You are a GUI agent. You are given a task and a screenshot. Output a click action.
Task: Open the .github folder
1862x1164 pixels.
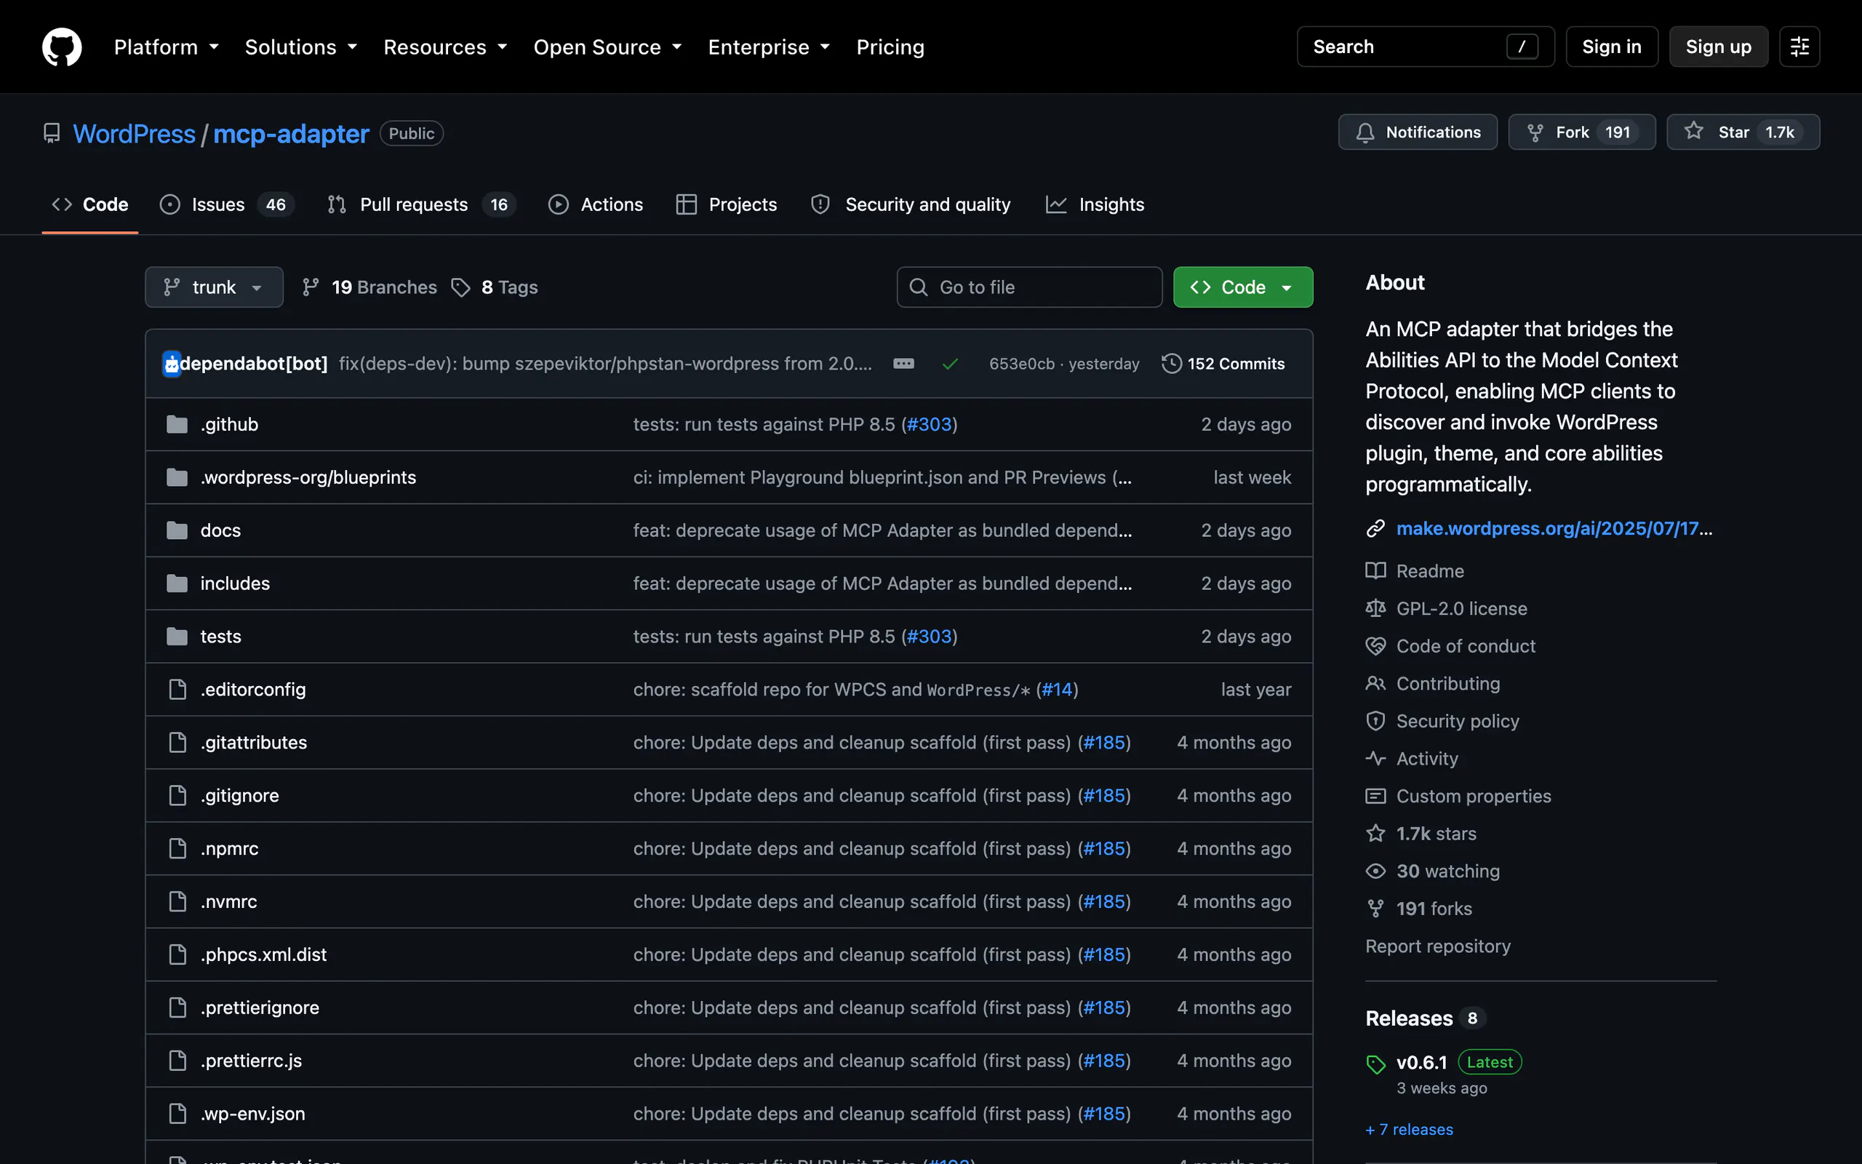click(229, 424)
